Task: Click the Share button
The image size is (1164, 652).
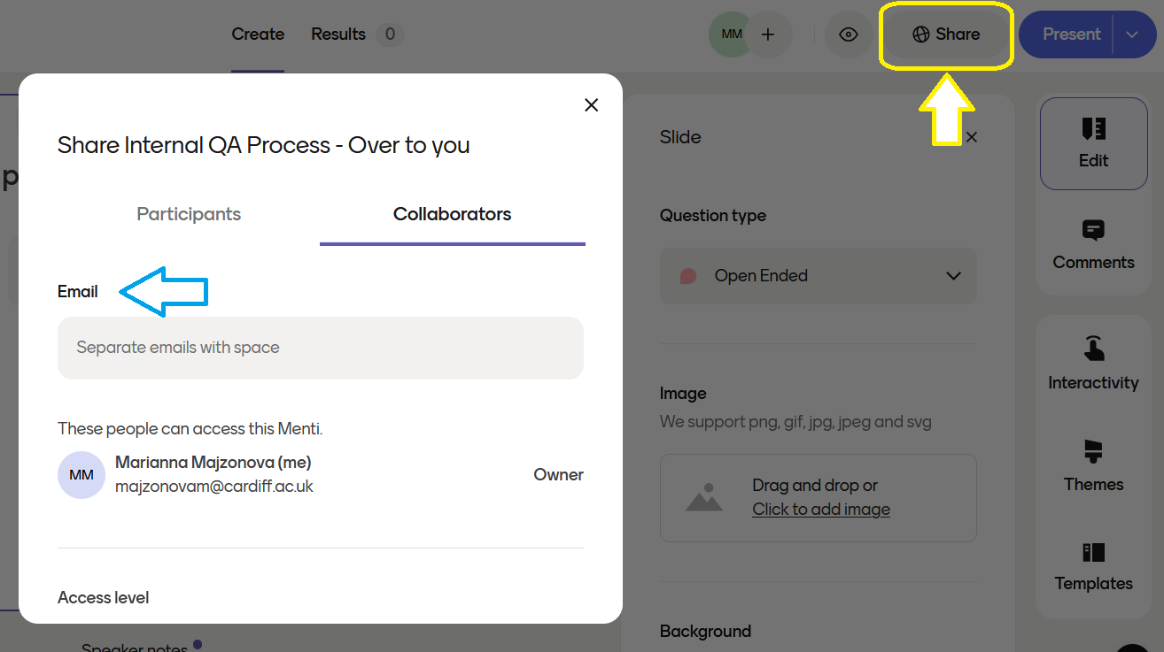Action: pos(946,35)
